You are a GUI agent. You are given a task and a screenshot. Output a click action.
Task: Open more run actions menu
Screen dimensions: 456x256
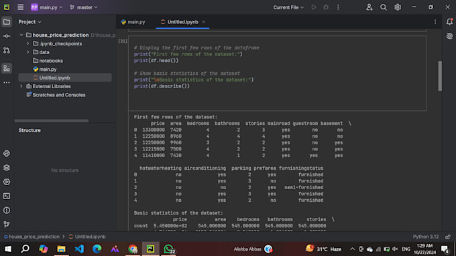click(338, 7)
